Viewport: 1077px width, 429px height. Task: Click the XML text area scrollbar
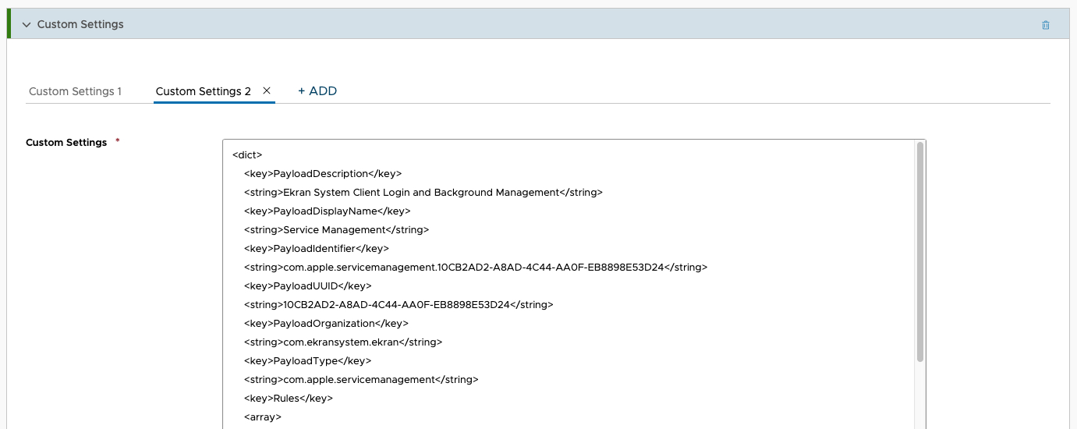920,251
